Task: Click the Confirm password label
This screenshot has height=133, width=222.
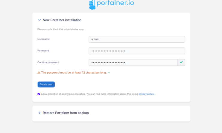Action: point(48,62)
